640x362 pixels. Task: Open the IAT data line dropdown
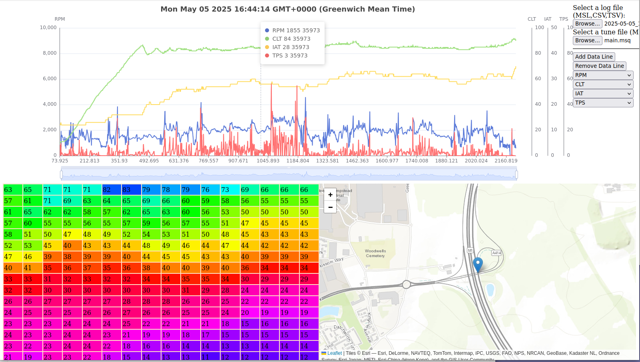[603, 93]
